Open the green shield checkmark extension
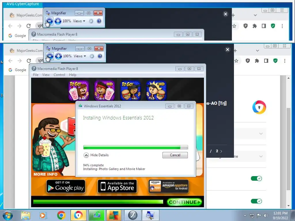Viewport: 295px width, 221px height. 275,61
